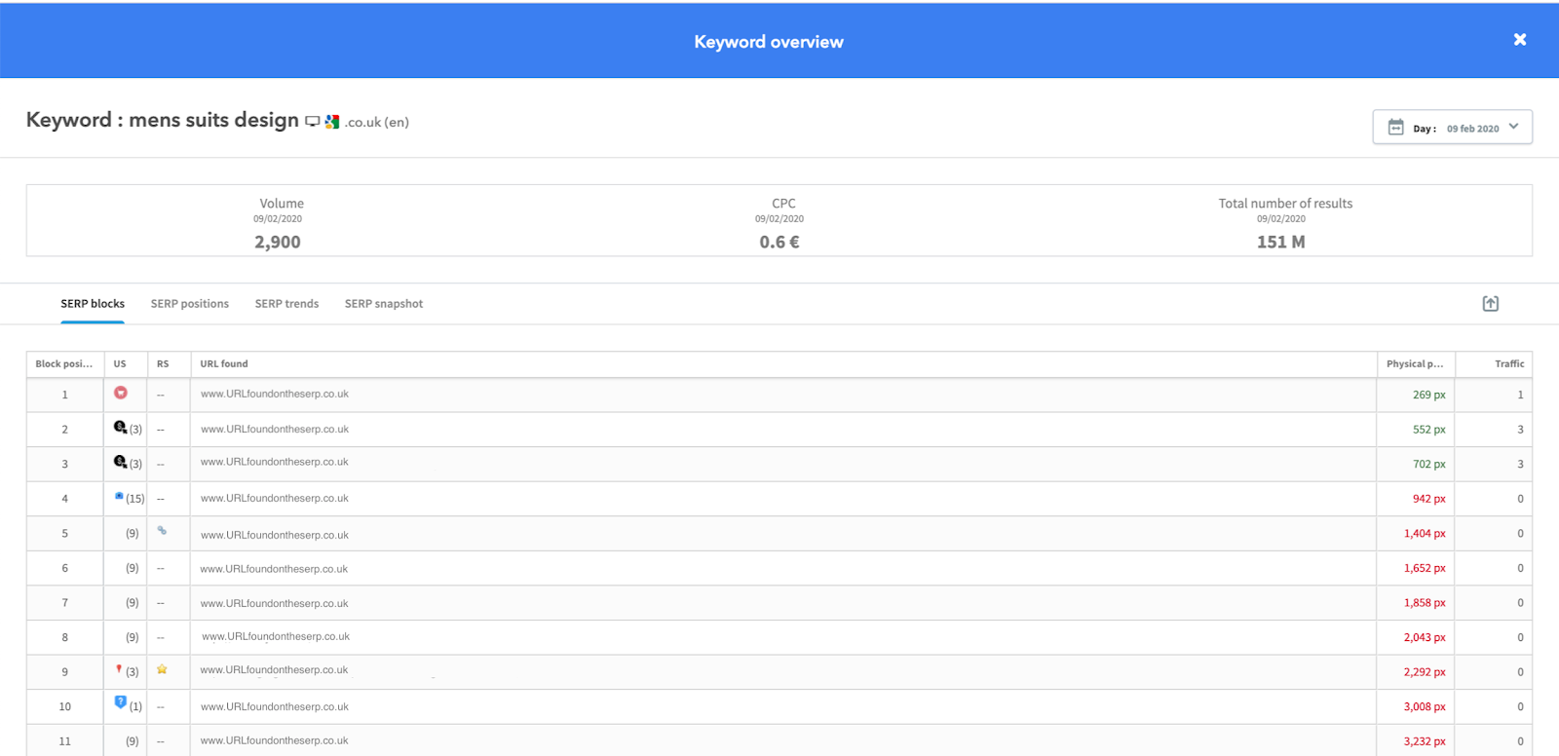Screen dimensions: 1559x756
Task: Click the paid search icon in row 3
Action: (x=120, y=462)
